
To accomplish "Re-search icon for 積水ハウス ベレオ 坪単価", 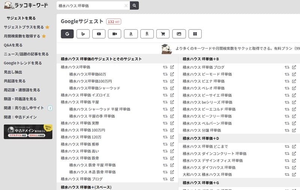I will [x=287, y=88].
